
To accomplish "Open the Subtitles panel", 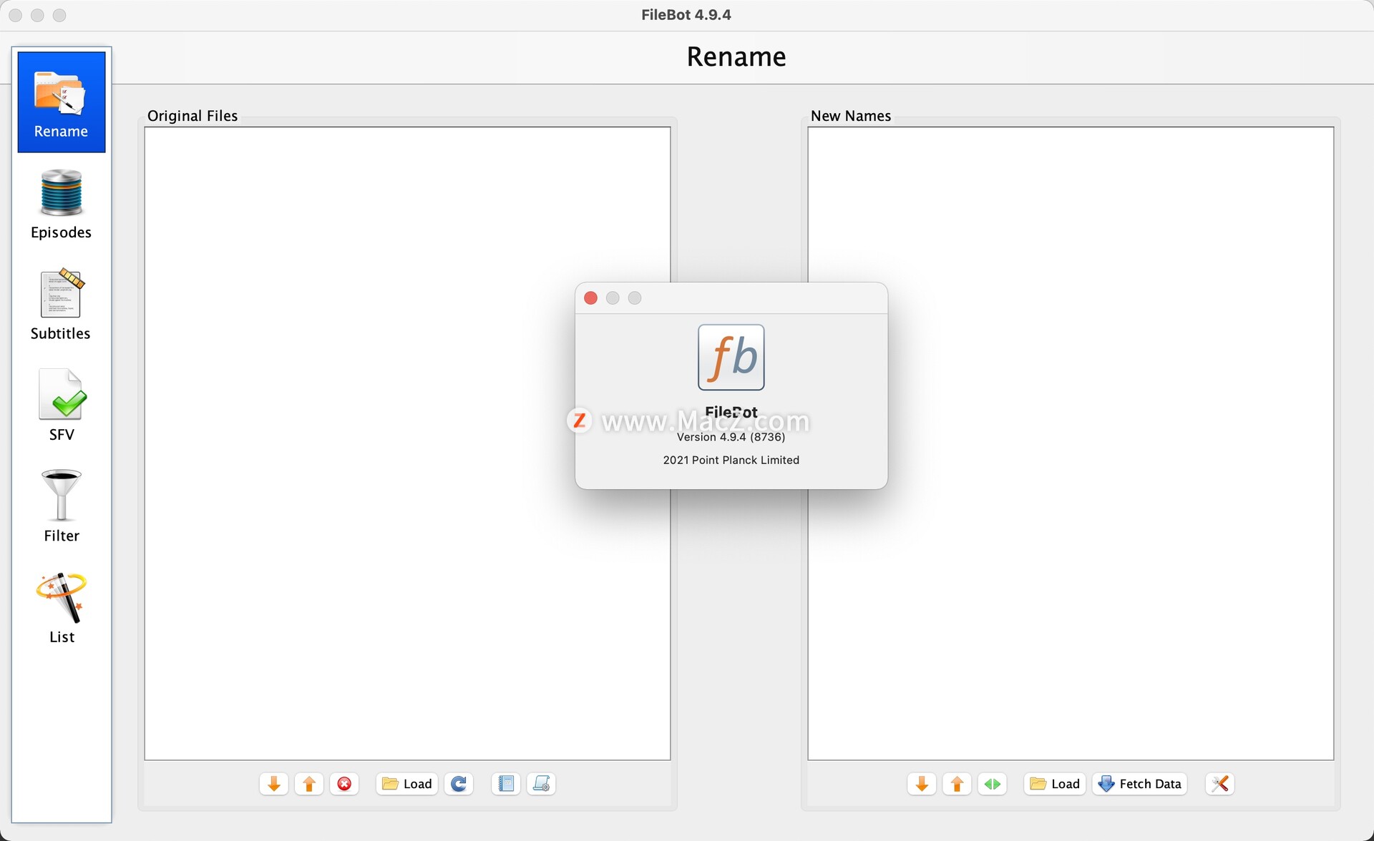I will coord(61,305).
